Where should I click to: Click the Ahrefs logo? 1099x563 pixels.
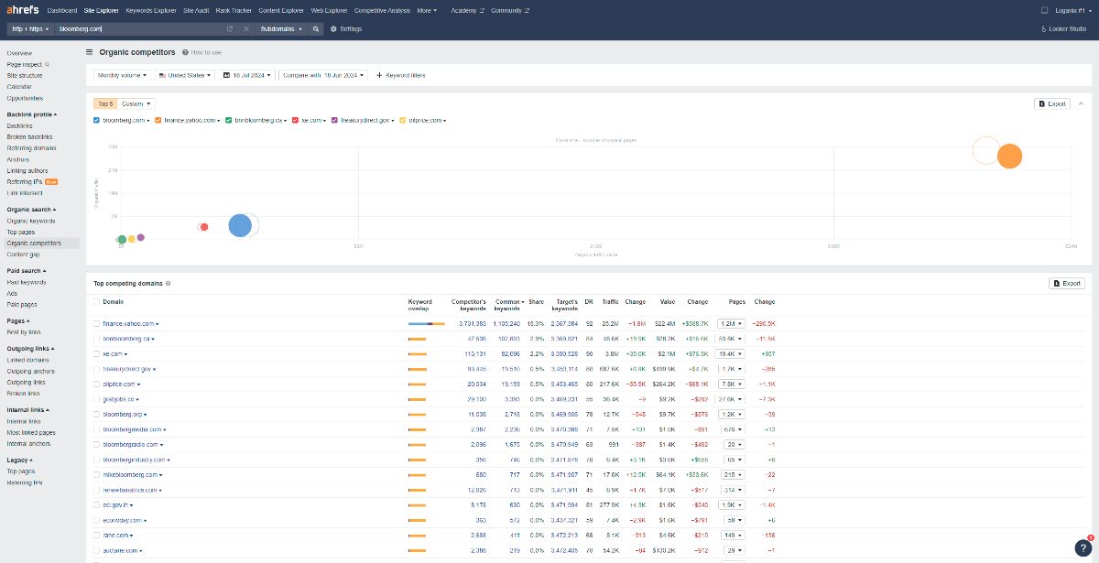tap(23, 10)
